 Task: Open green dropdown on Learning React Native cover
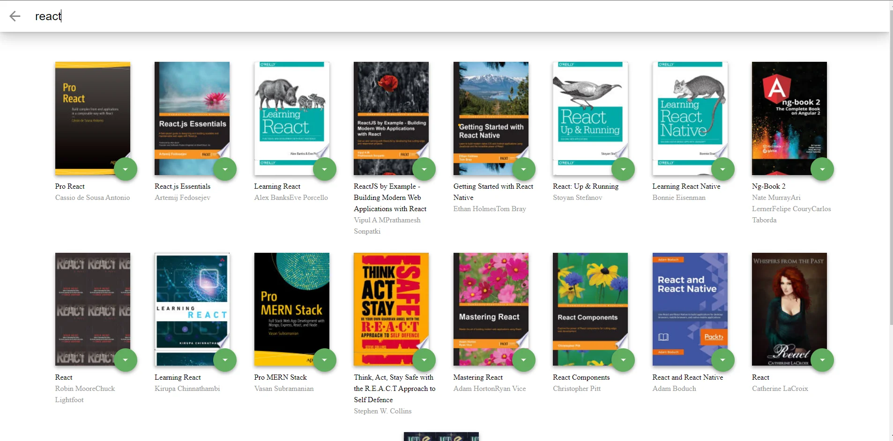click(723, 169)
